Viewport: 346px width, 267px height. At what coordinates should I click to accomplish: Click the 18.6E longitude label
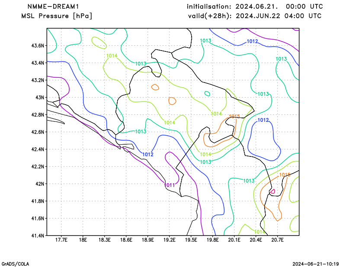coord(126,240)
